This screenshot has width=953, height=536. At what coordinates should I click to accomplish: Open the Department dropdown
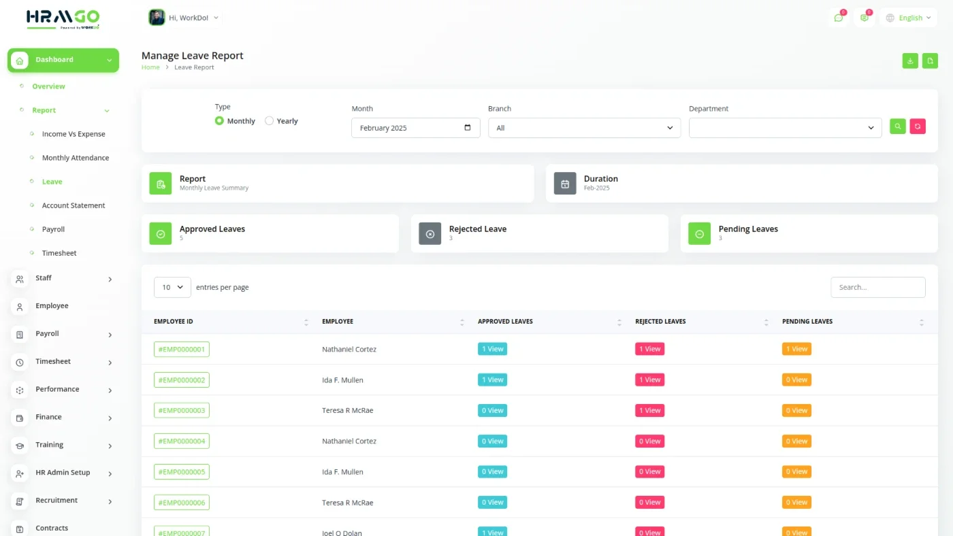coord(785,128)
